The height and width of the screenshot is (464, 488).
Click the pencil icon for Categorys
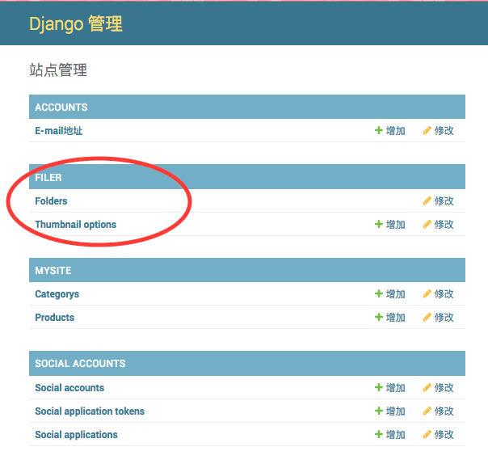[x=427, y=293]
